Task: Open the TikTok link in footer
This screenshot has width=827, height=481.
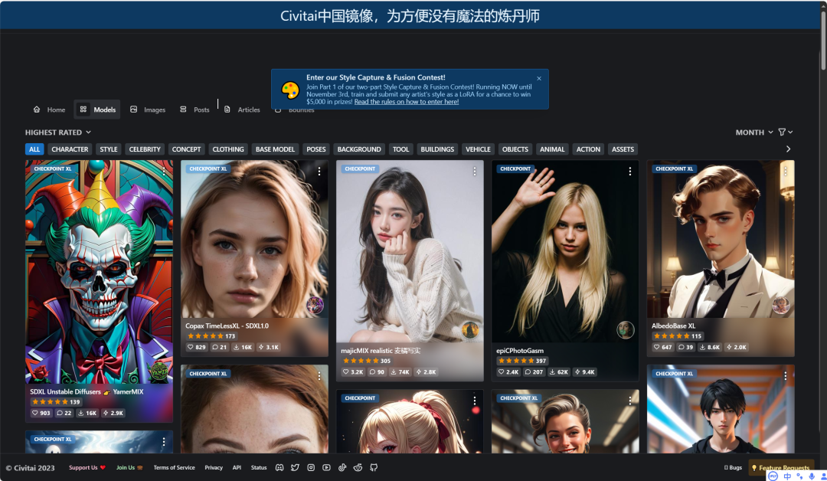Action: point(342,467)
